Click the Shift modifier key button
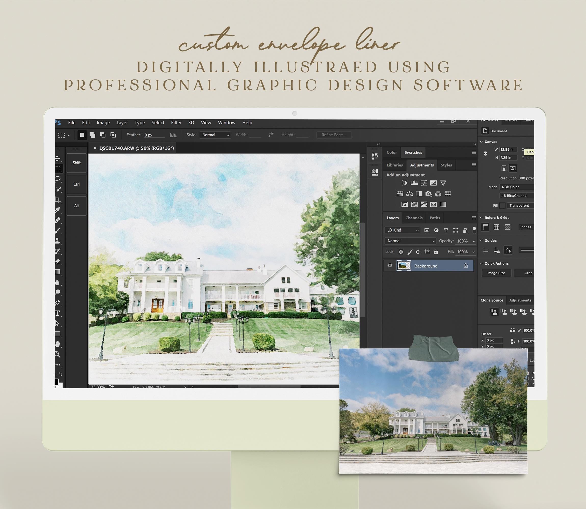The image size is (586, 509). 76,163
